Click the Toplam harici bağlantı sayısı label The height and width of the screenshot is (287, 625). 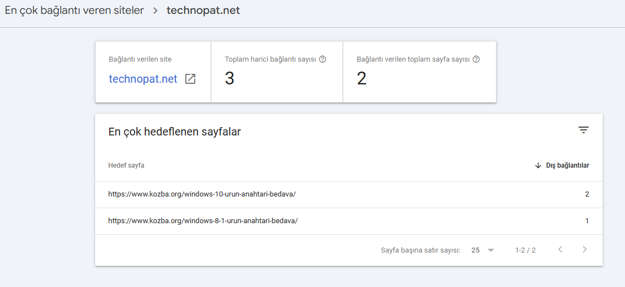pyautogui.click(x=270, y=59)
